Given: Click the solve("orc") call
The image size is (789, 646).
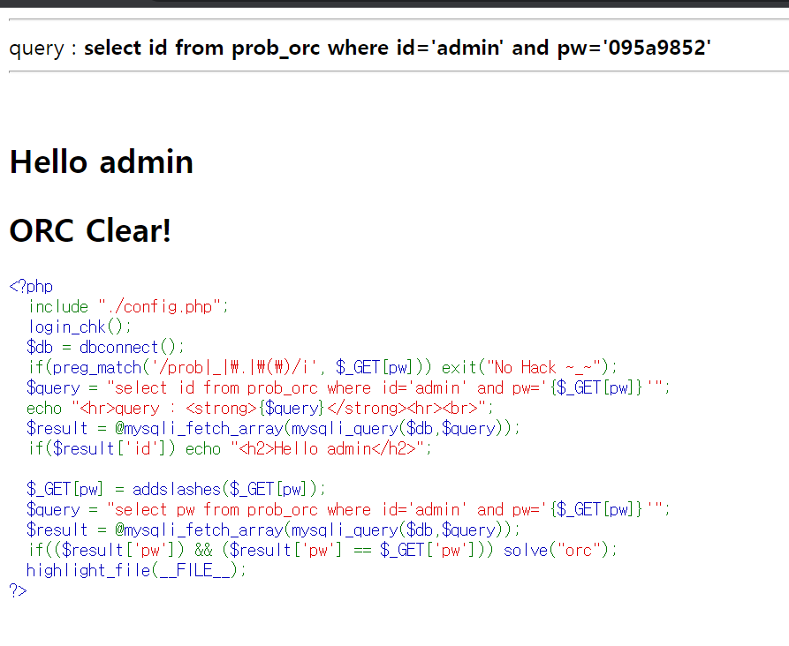Looking at the screenshot, I should (x=559, y=550).
